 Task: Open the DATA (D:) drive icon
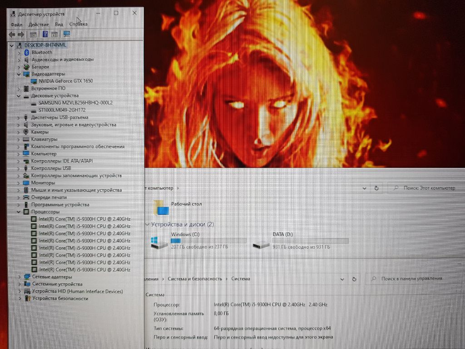261,243
